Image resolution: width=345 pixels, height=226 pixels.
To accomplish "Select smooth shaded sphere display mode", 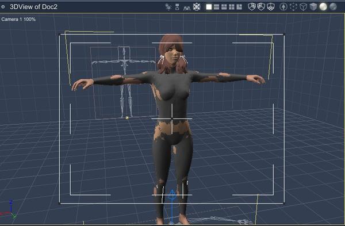I will click(x=323, y=7).
